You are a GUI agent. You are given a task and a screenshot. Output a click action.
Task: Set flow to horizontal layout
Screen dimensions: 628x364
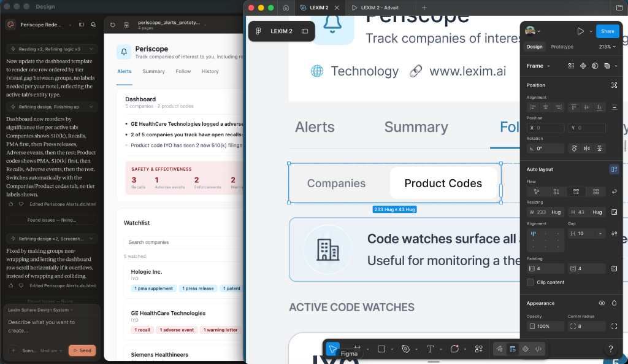click(x=576, y=192)
